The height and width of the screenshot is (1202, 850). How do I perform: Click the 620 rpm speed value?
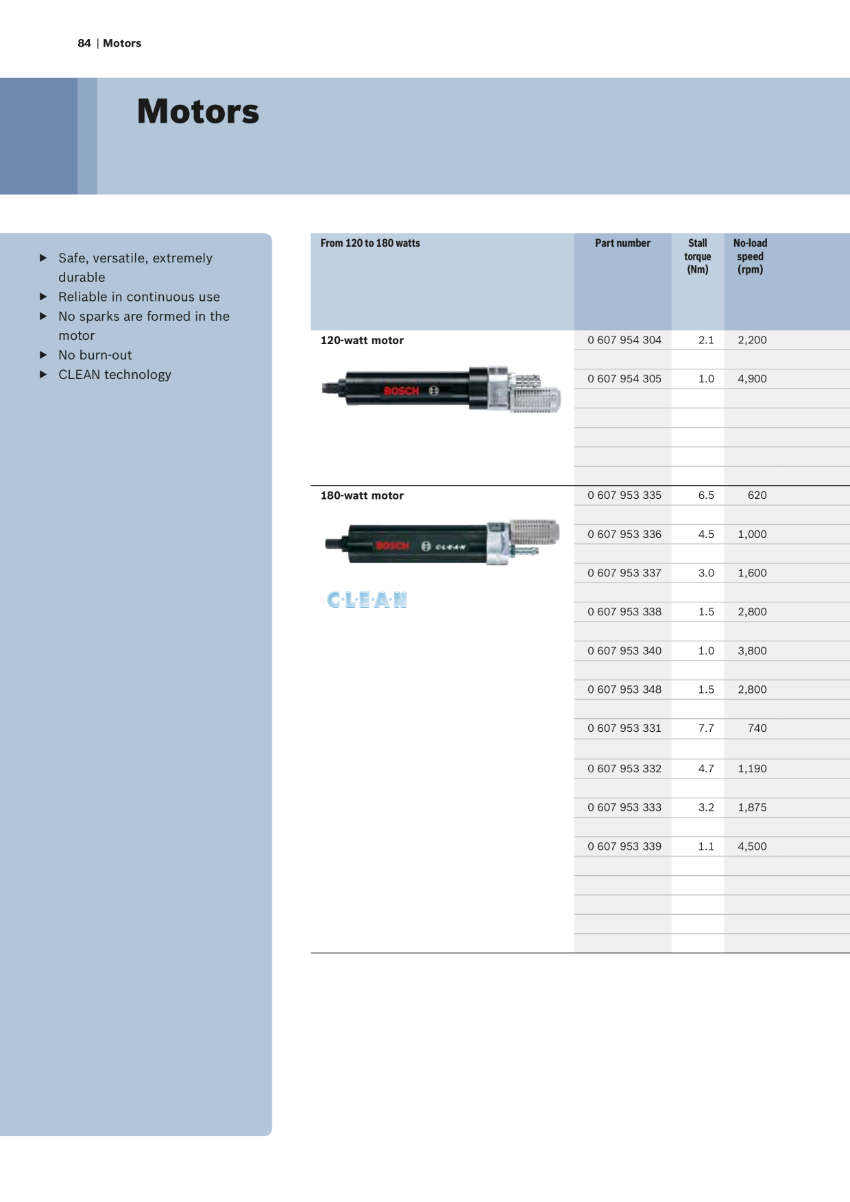point(757,495)
